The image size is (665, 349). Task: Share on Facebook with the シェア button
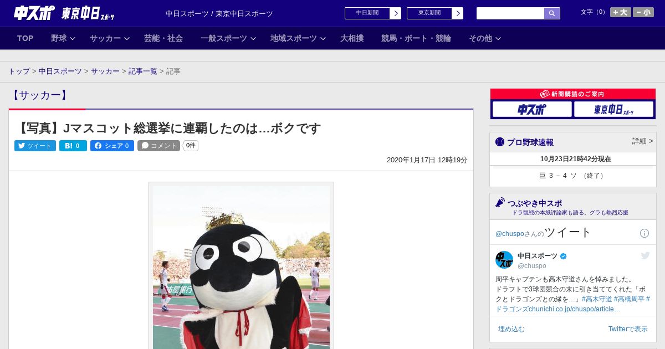point(112,146)
